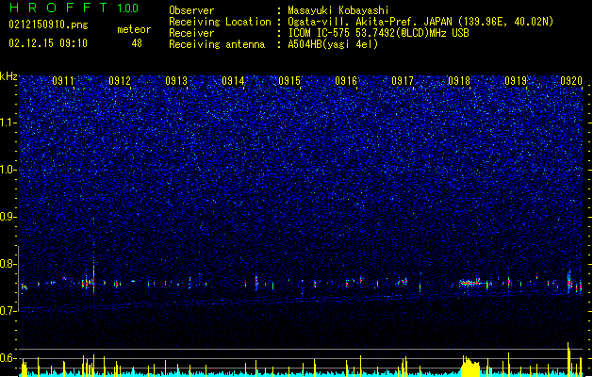Image resolution: width=593 pixels, height=377 pixels.
Task: Click the 1.0 kHz axis label
Action: coord(8,170)
